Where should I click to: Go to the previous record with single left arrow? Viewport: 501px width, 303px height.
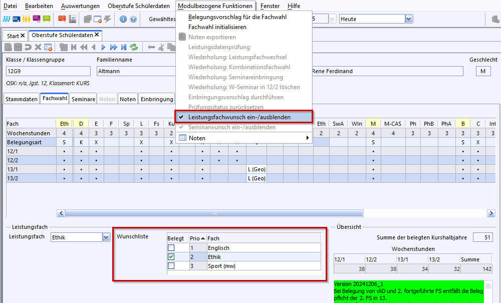pos(94,47)
